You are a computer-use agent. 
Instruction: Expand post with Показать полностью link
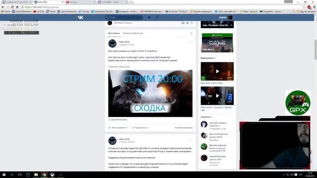[x=119, y=67]
